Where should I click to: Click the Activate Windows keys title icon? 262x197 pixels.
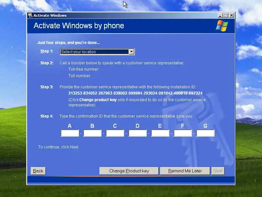click(30, 15)
